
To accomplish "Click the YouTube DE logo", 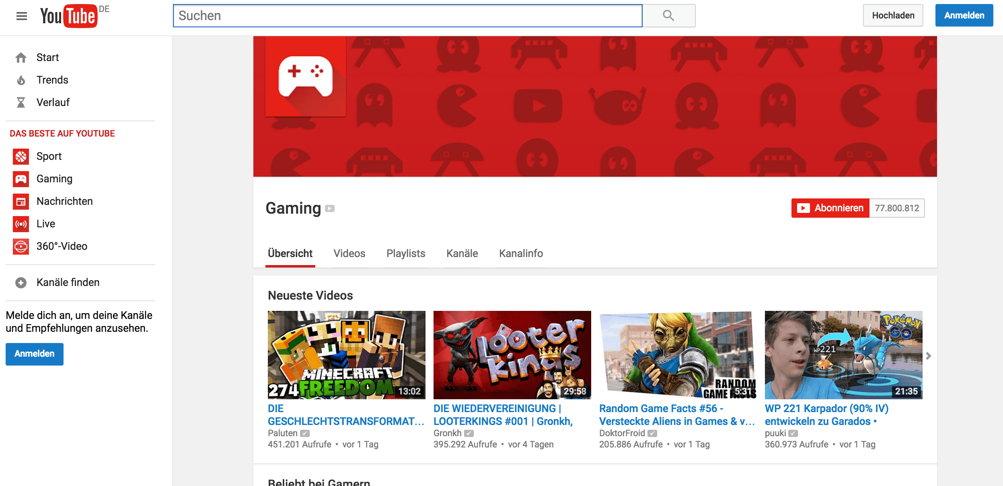I will coord(75,16).
